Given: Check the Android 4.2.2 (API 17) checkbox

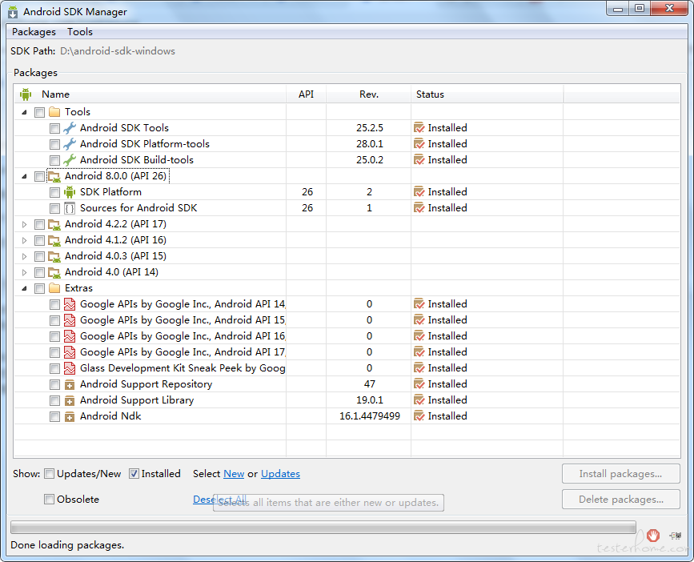Looking at the screenshot, I should (39, 225).
